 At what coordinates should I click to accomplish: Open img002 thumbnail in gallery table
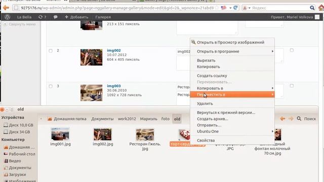click(91, 57)
